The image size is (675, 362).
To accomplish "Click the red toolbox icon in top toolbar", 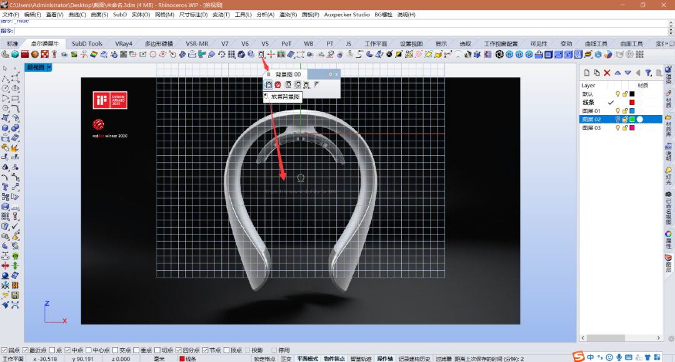I will (x=24, y=54).
